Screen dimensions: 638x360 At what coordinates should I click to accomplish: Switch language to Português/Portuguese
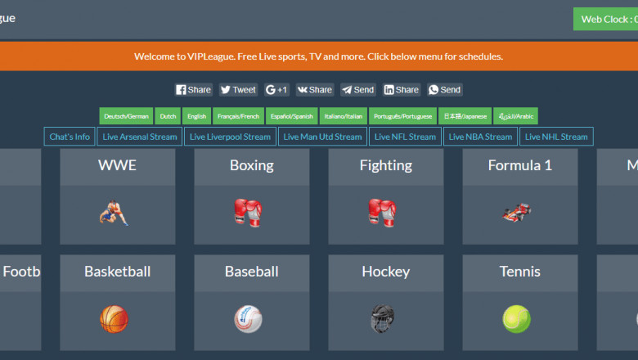402,116
